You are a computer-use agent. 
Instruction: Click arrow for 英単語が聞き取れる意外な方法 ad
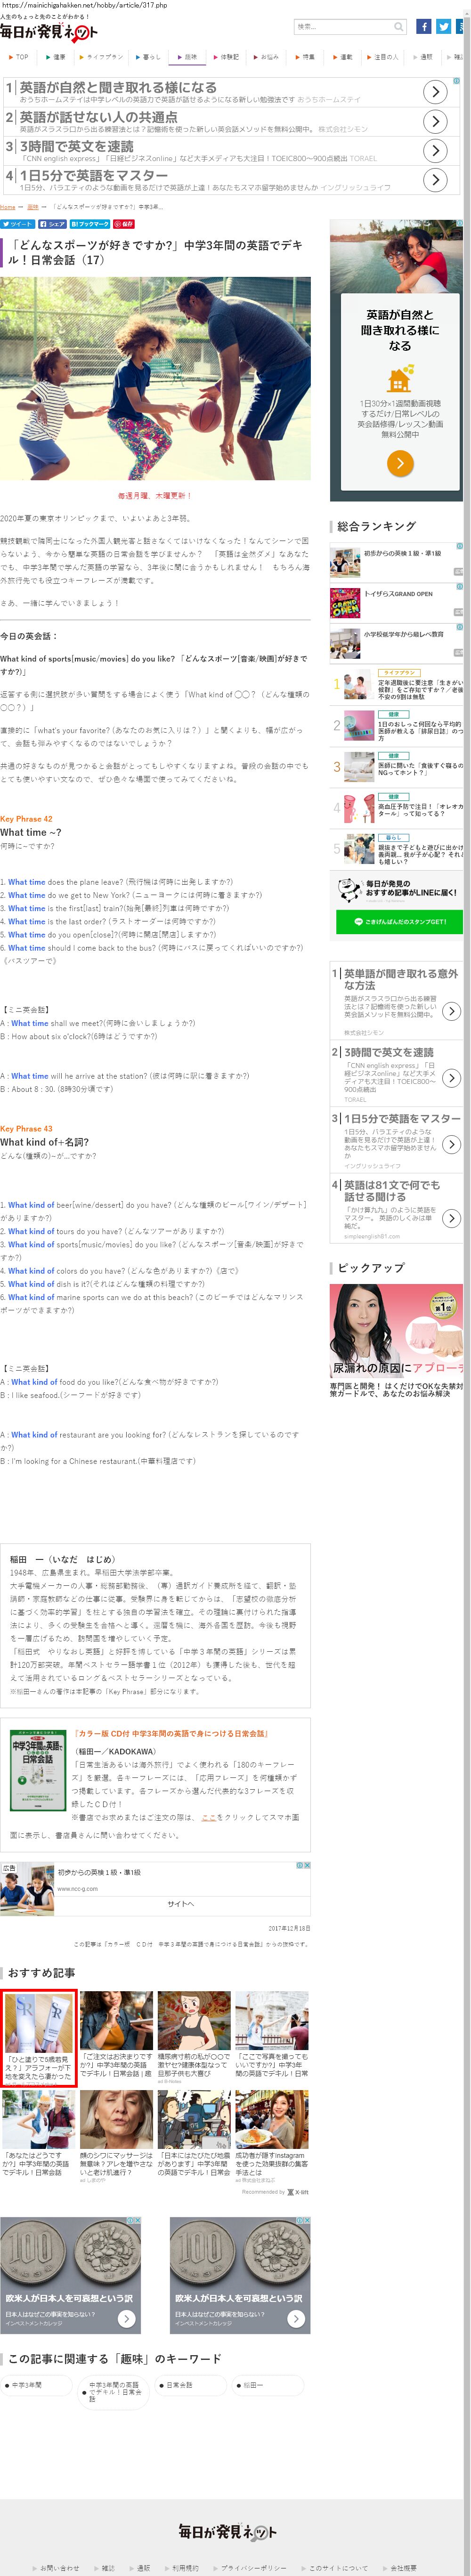coord(452,1011)
